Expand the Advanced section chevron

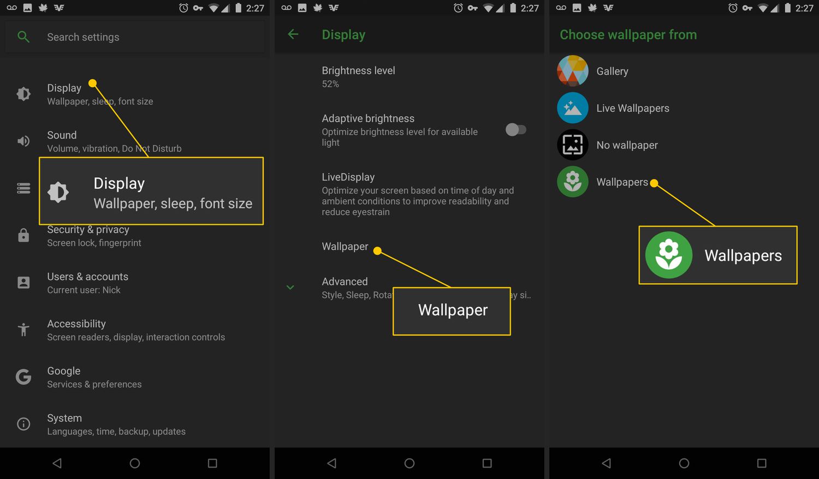coord(290,288)
